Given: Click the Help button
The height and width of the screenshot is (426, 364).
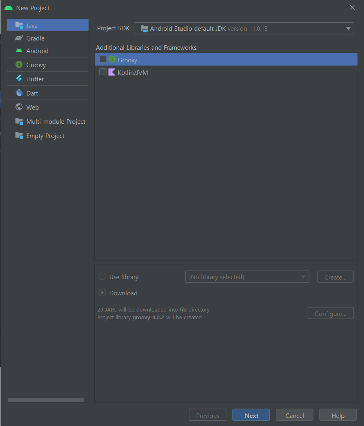Looking at the screenshot, I should (x=338, y=415).
